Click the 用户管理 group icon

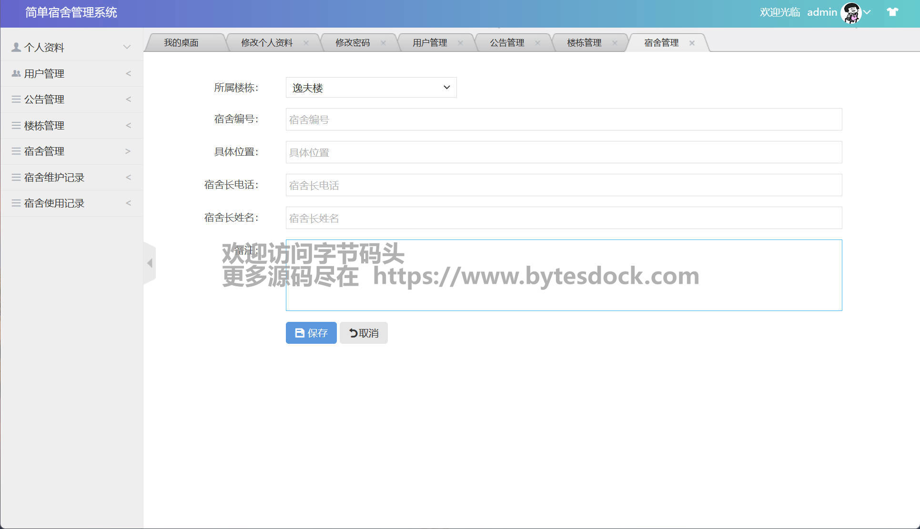tap(16, 73)
